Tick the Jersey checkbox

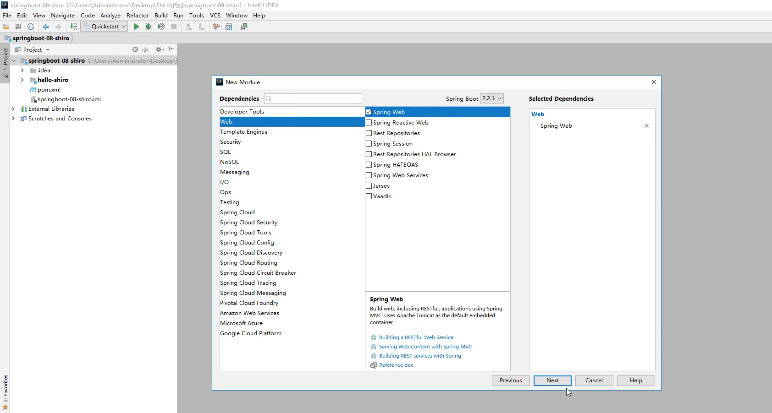click(x=369, y=186)
